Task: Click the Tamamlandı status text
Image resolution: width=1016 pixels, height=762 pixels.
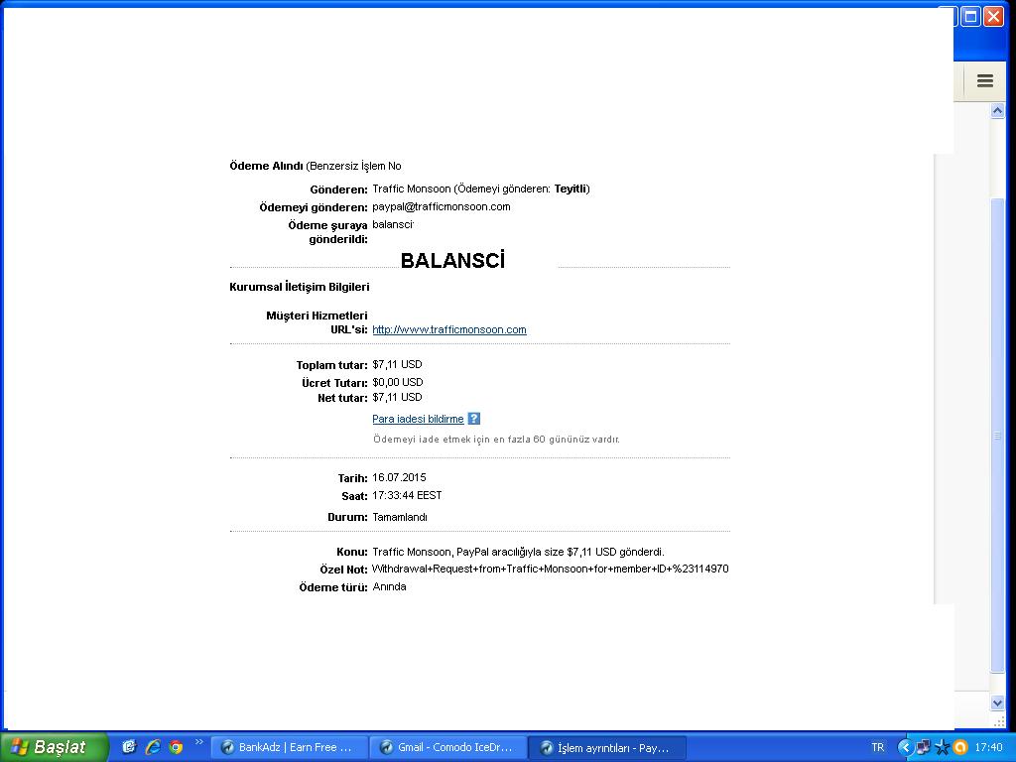Action: [x=400, y=517]
